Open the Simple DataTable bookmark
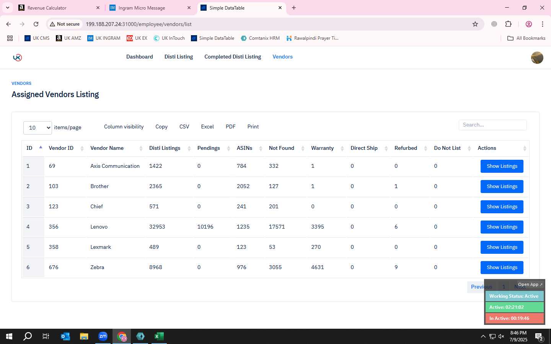Viewport: 551px width, 344px height. point(213,38)
